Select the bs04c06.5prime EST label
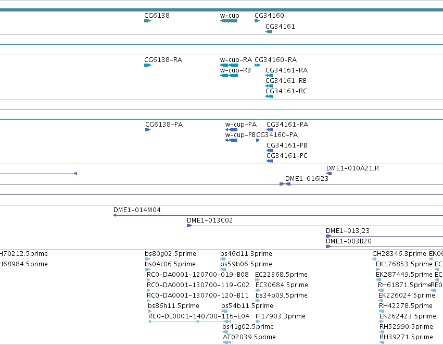 click(170, 264)
